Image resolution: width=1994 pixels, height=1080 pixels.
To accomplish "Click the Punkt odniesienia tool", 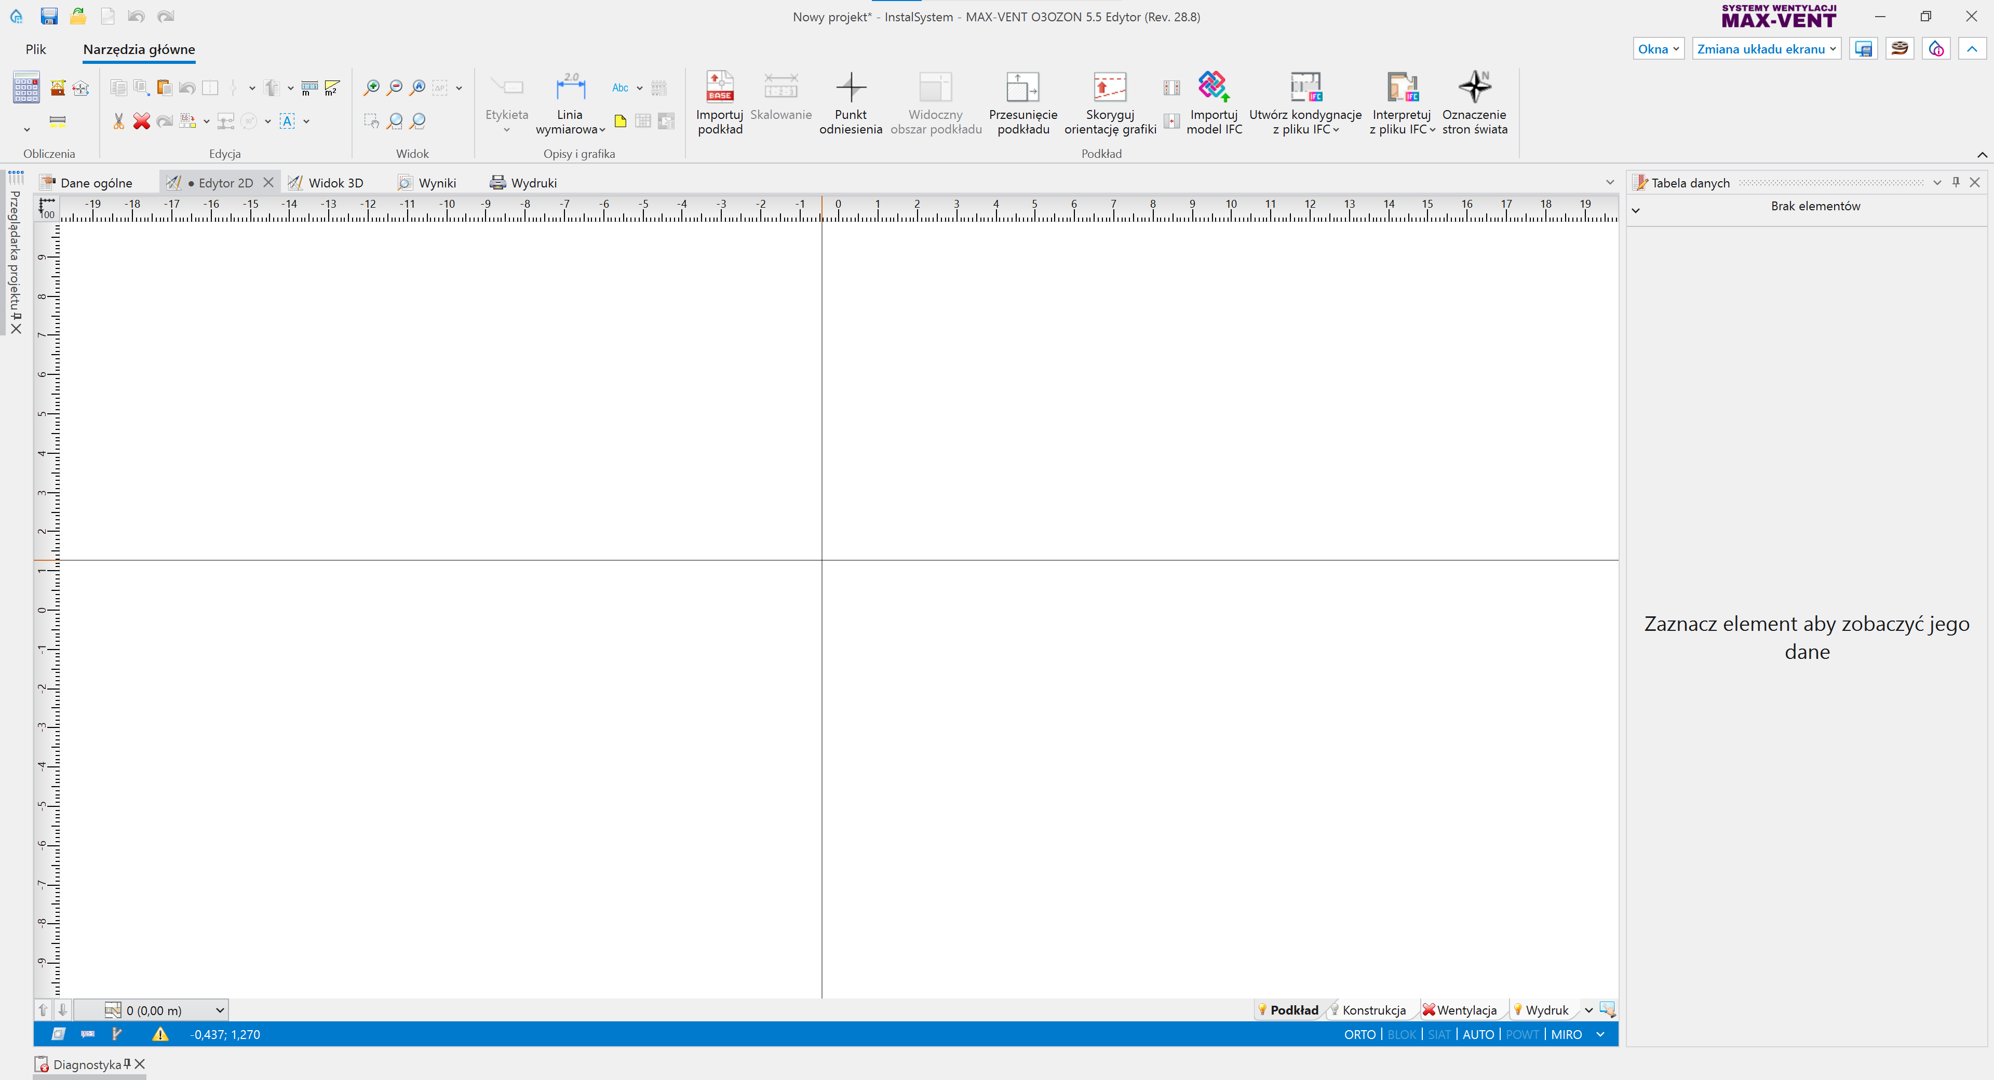I will tap(851, 103).
